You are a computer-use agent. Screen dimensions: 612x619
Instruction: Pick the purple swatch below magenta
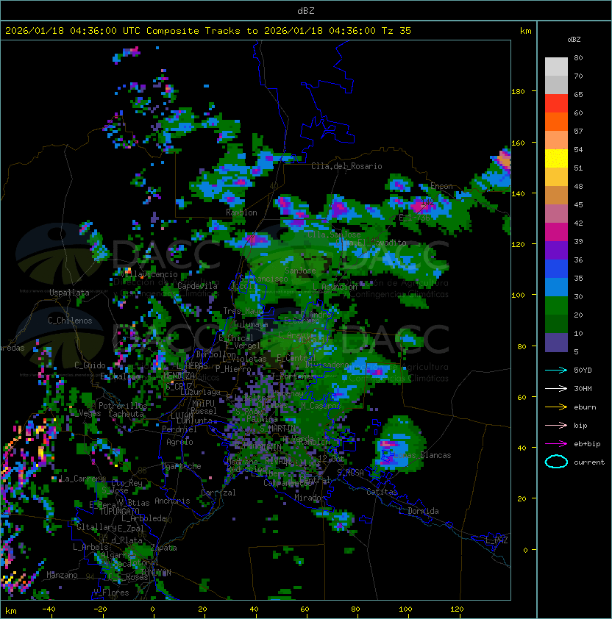[x=556, y=251]
